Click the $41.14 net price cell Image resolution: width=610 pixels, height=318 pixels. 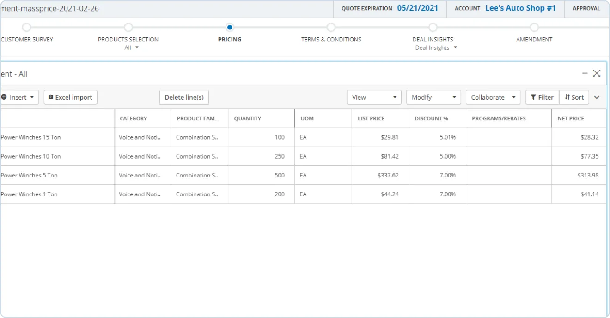[x=579, y=194]
